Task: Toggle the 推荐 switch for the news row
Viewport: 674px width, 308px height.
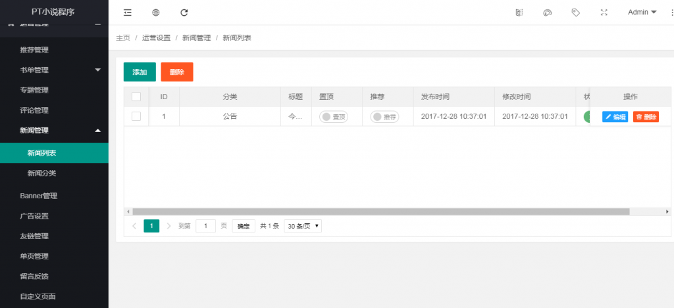Action: [x=384, y=117]
